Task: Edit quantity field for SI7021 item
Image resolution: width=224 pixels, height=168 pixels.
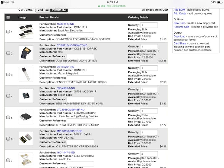Action: tap(149, 89)
